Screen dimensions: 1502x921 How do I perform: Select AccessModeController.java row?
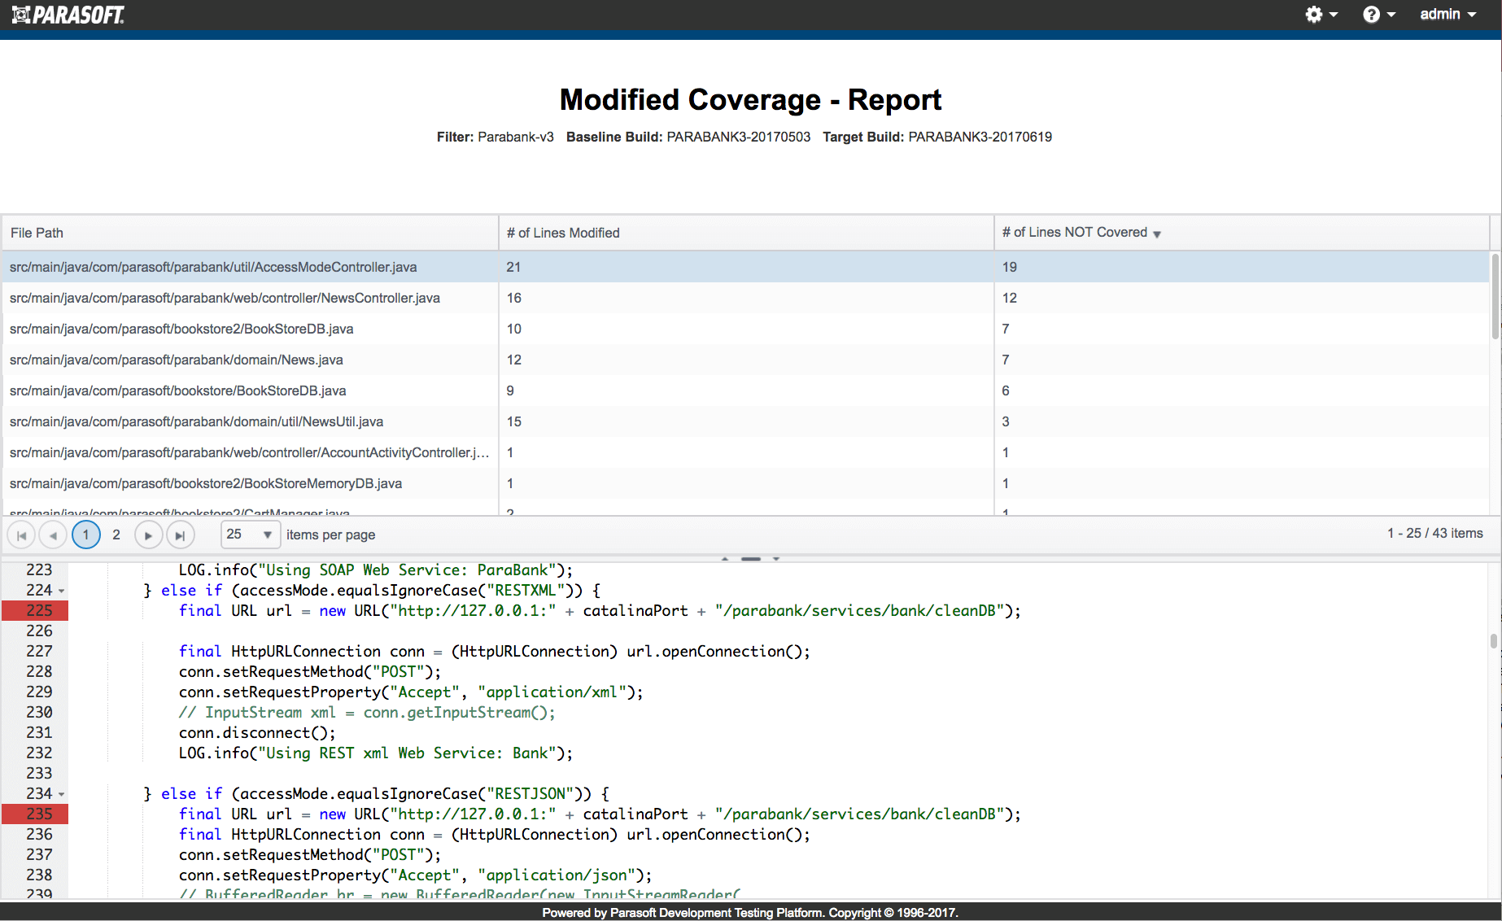[745, 267]
